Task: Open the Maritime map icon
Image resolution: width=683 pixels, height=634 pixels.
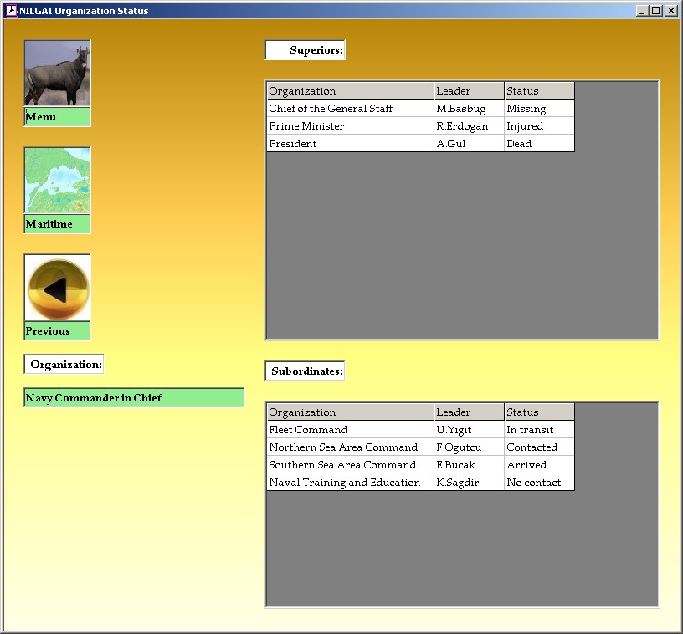Action: pyautogui.click(x=57, y=181)
